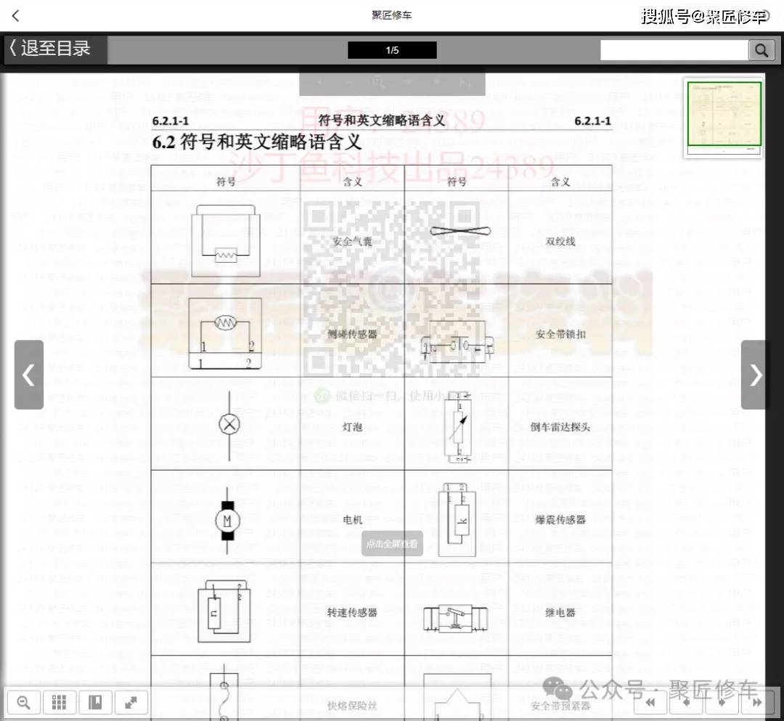Click the 6.2 符号和英文缩略语含义 heading
This screenshot has width=784, height=721.
click(256, 142)
